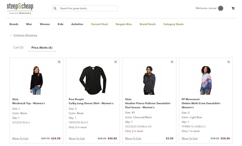Click the struck-through $98.00 price
The width and height of the screenshot is (242, 146).
coord(215,139)
